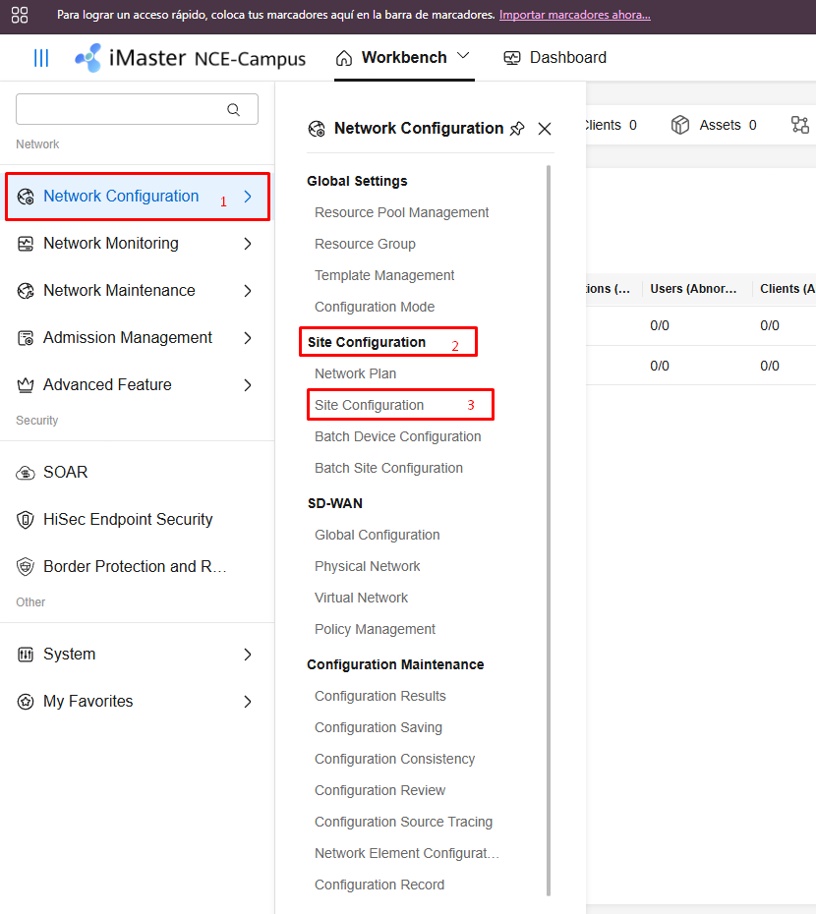816x914 pixels.
Task: Click the System settings icon
Action: [x=26, y=655]
